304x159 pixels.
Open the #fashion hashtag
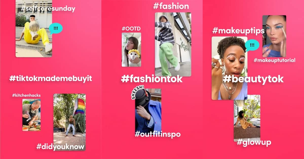[x=171, y=6]
